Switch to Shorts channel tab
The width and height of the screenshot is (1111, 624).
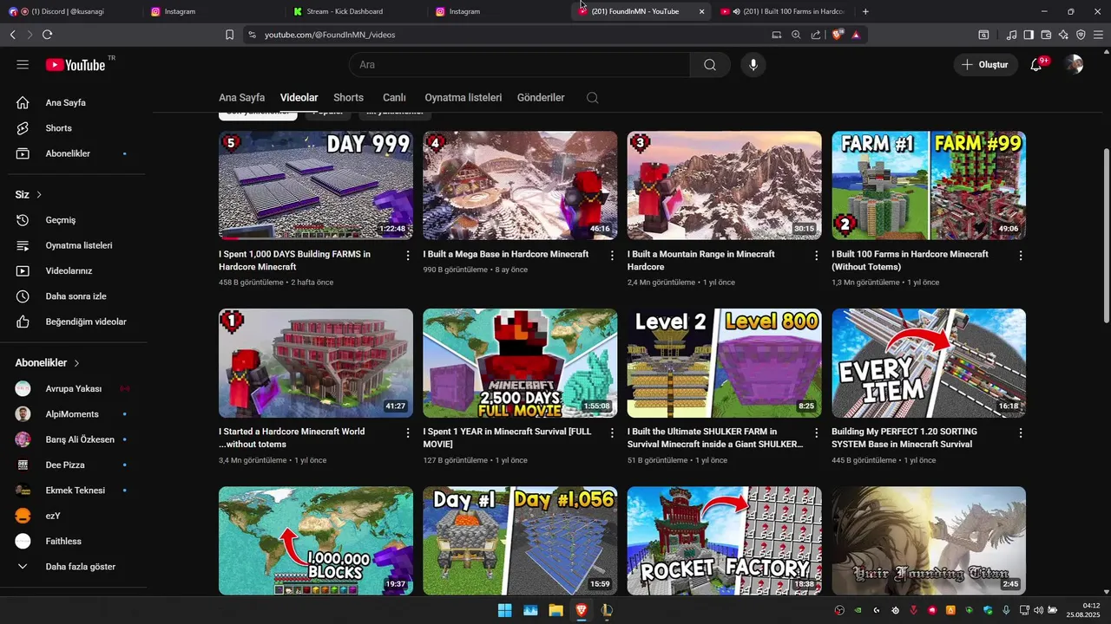pyautogui.click(x=348, y=98)
